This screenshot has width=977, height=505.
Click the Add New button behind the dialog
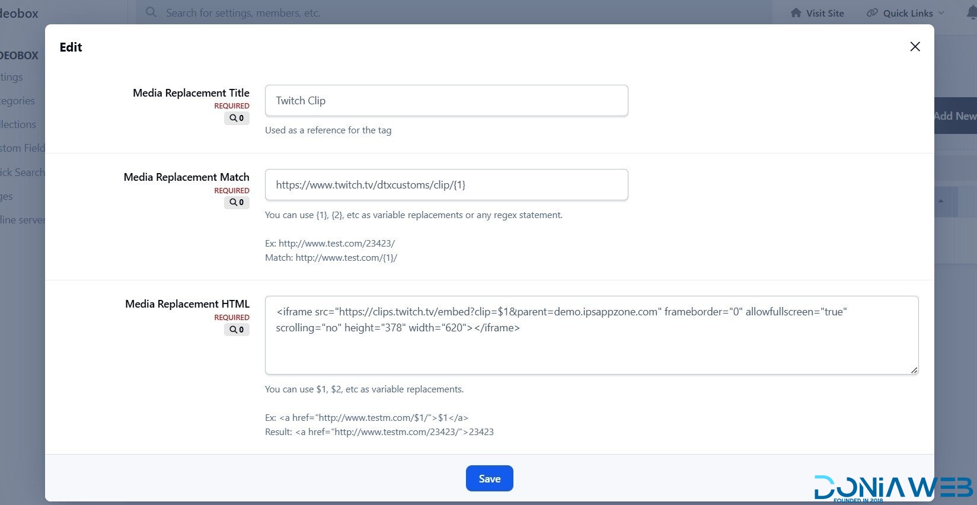955,116
